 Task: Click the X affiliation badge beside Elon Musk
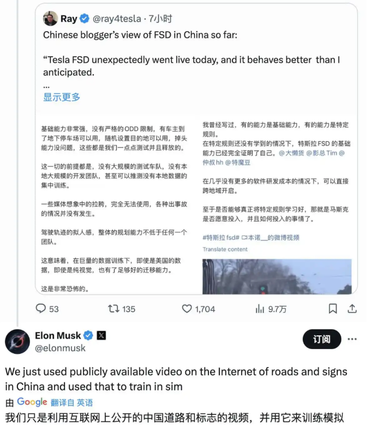101,335
